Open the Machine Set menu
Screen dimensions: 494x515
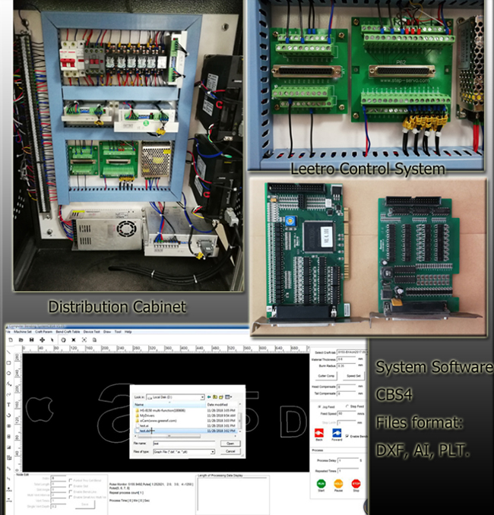point(21,332)
